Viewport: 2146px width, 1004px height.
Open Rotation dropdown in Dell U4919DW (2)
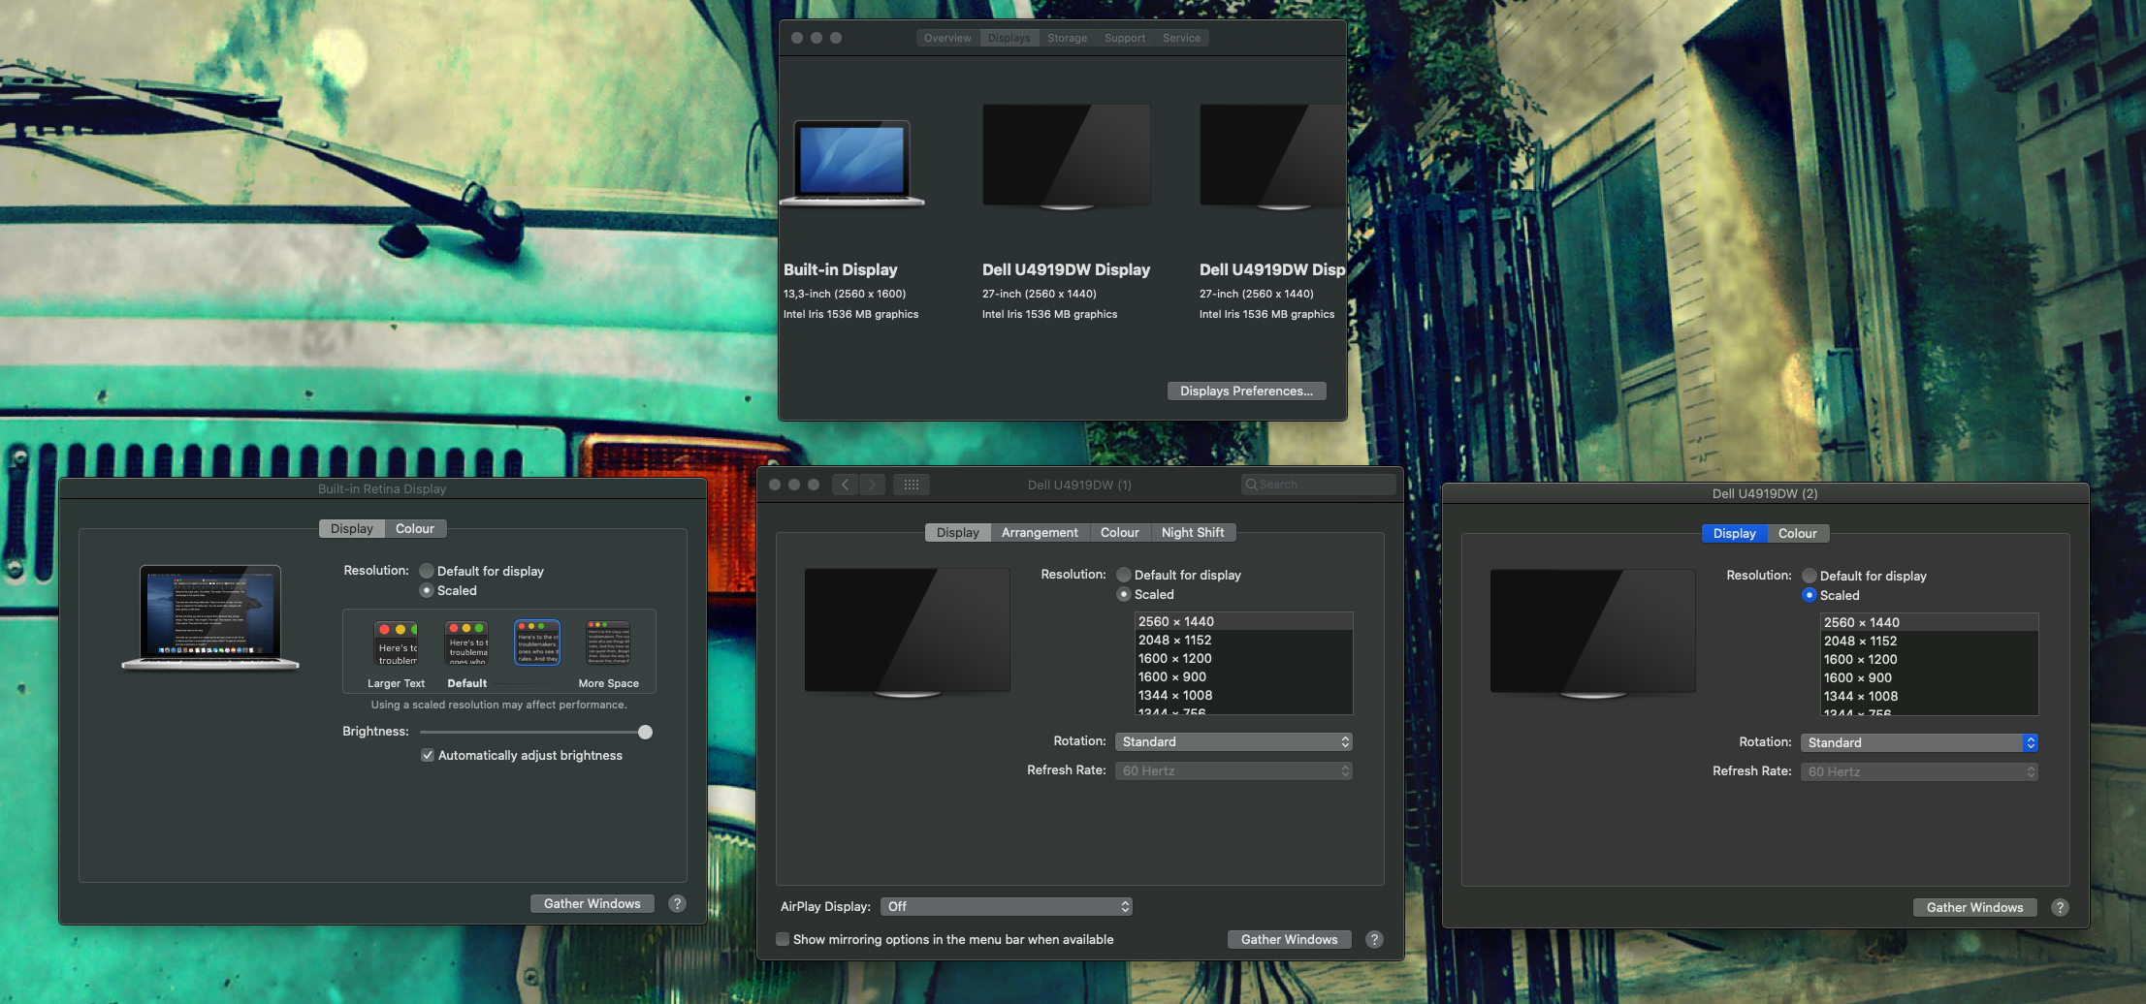point(1919,742)
